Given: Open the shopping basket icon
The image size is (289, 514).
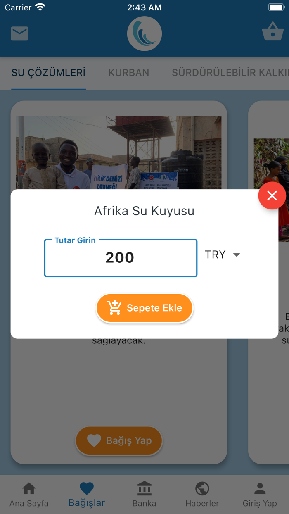Looking at the screenshot, I should (x=272, y=33).
